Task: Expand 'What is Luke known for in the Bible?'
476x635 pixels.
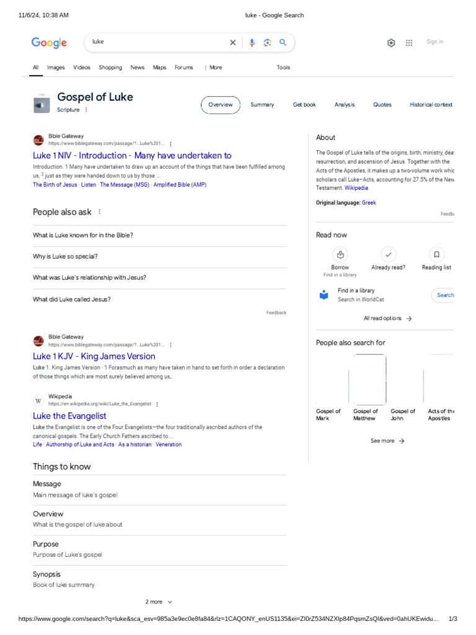Action: (x=160, y=236)
